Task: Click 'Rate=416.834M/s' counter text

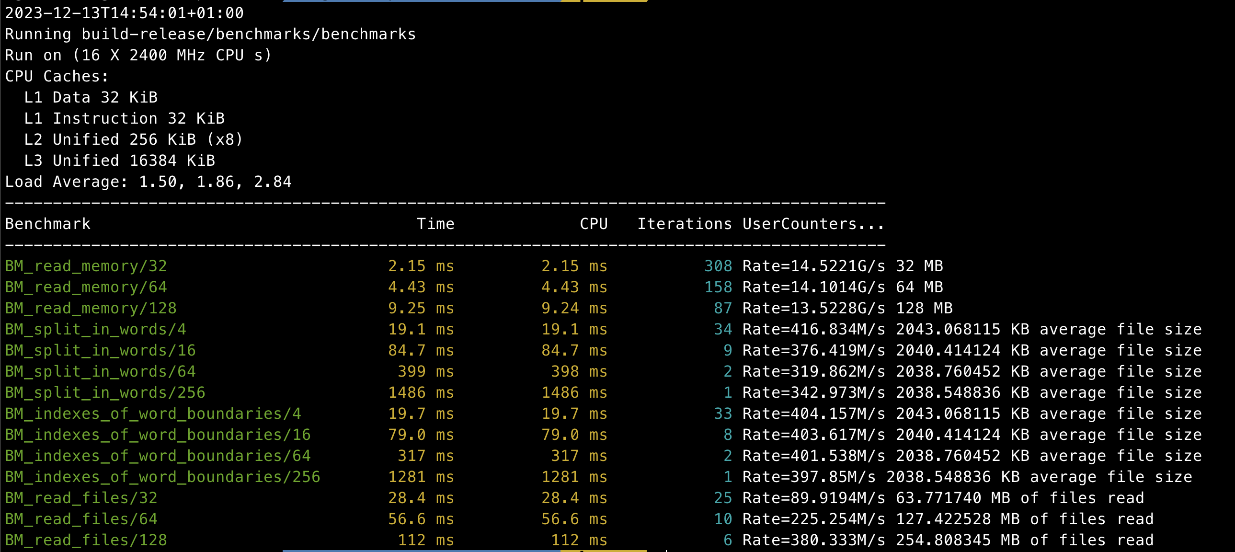Action: pyautogui.click(x=814, y=330)
